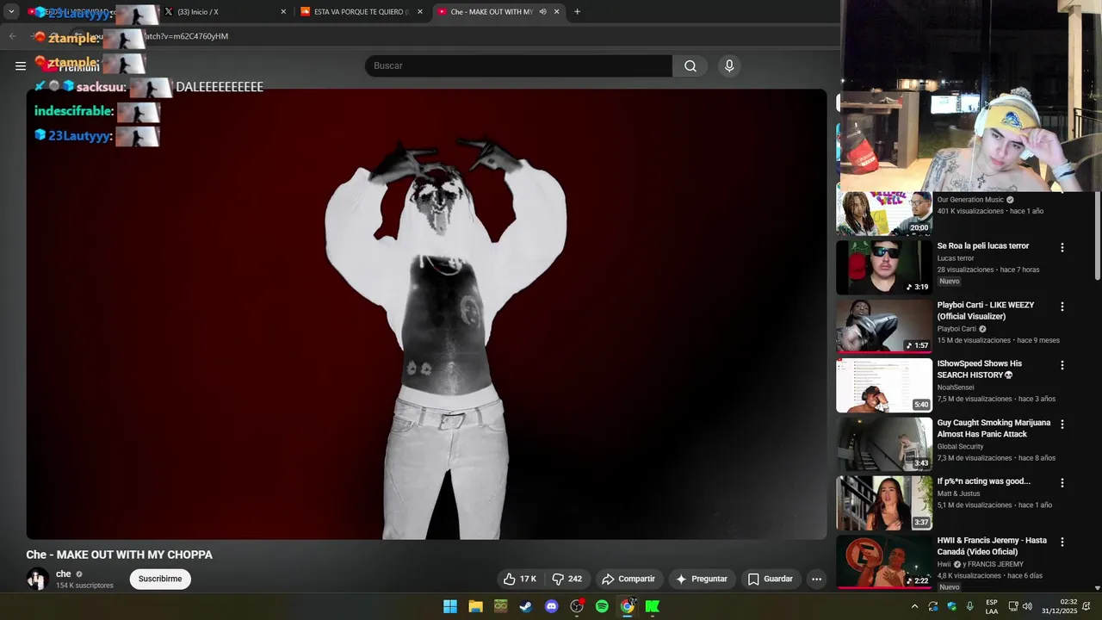Viewport: 1102px width, 620px height.
Task: Click Our Generation Music channel name
Action: (x=970, y=200)
